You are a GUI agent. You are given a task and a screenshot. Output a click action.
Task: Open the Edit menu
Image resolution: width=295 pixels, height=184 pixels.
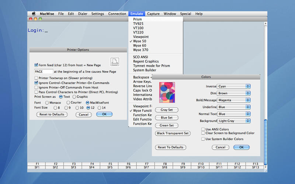(x=71, y=14)
